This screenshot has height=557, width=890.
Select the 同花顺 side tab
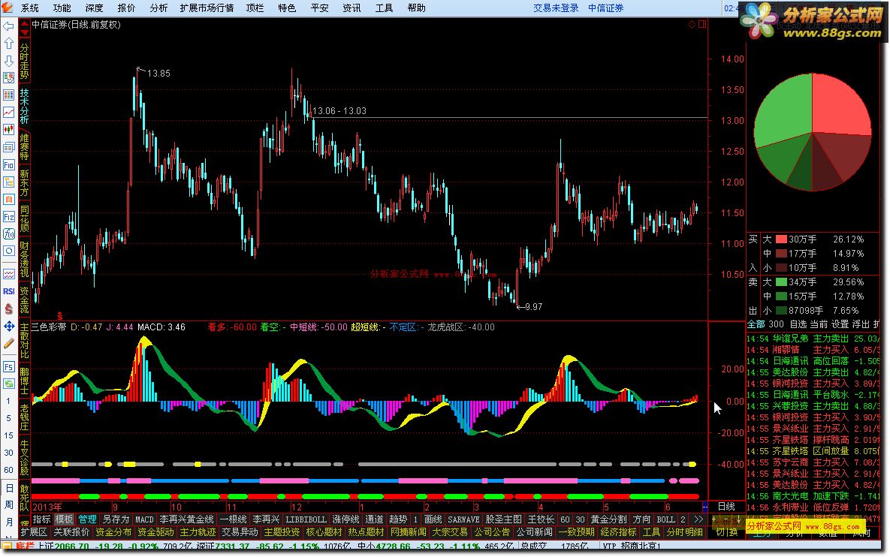pyautogui.click(x=24, y=219)
